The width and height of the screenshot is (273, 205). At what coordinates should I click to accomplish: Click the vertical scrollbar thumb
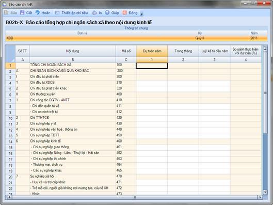[265, 93]
